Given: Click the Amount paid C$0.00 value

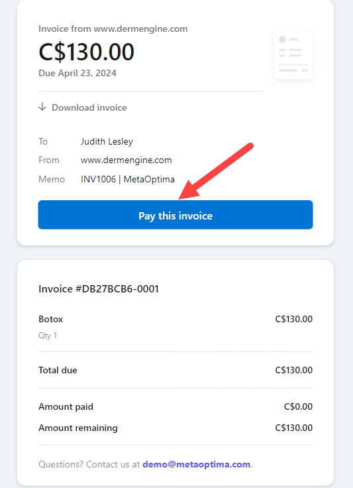Looking at the screenshot, I should pyautogui.click(x=298, y=406).
